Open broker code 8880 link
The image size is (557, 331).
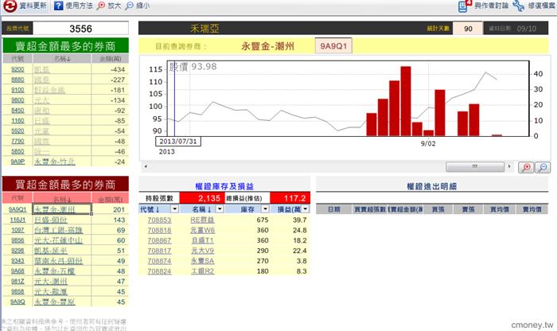18,80
